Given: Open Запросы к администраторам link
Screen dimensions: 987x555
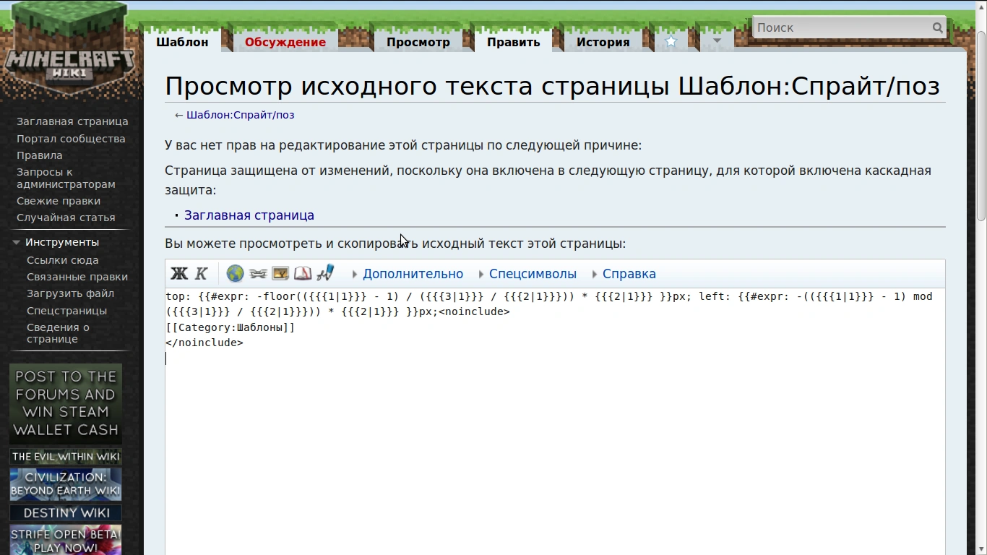Looking at the screenshot, I should (66, 178).
